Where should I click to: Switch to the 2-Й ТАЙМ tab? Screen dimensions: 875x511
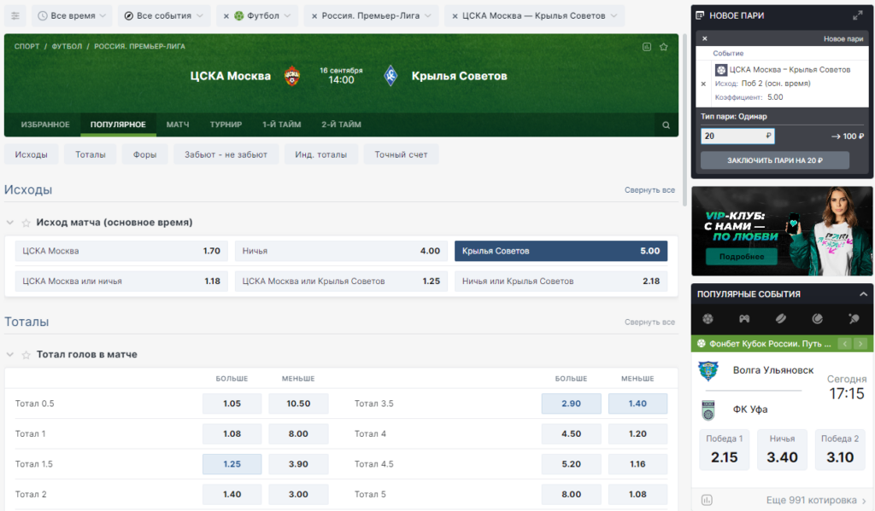[341, 125]
